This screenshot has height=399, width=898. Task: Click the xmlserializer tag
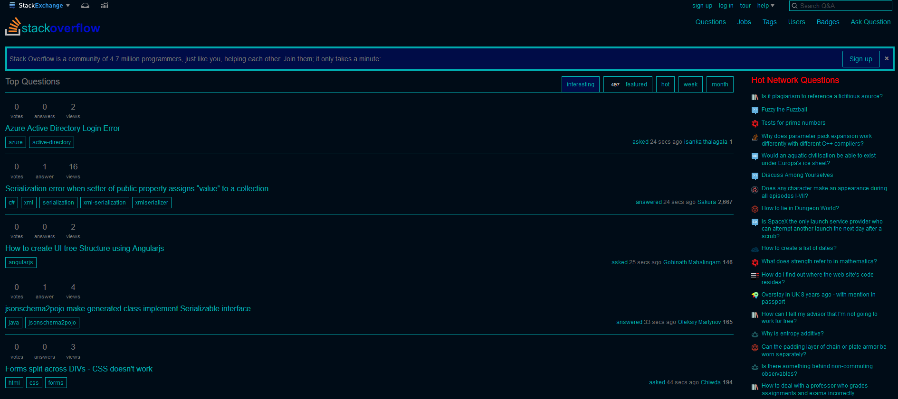[x=152, y=203]
